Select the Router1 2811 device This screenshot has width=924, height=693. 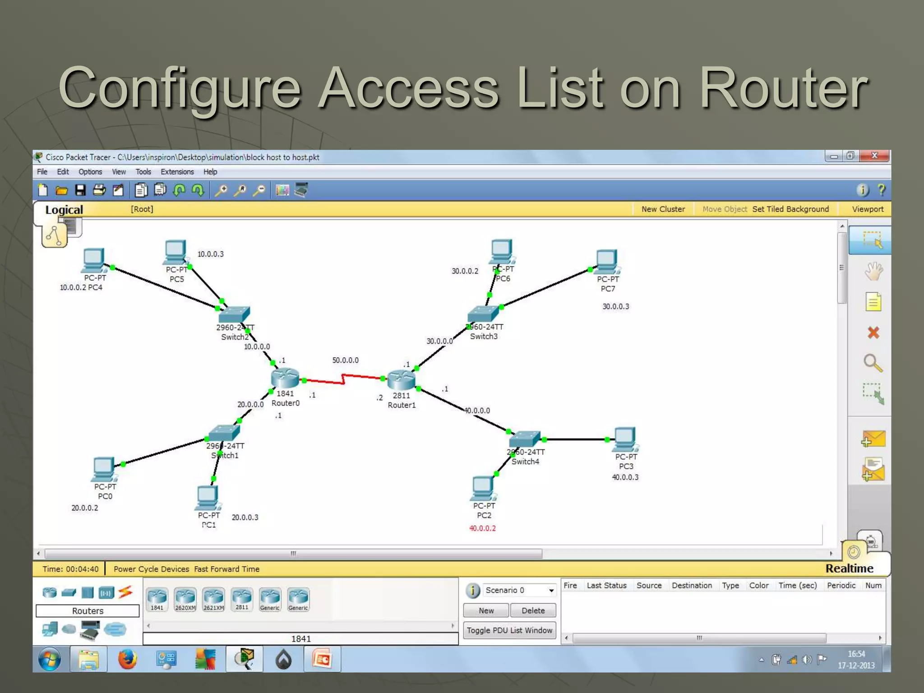(401, 380)
